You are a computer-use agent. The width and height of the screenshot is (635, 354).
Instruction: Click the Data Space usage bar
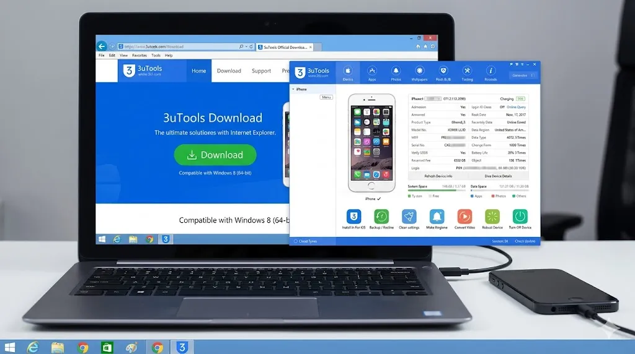[499, 191]
